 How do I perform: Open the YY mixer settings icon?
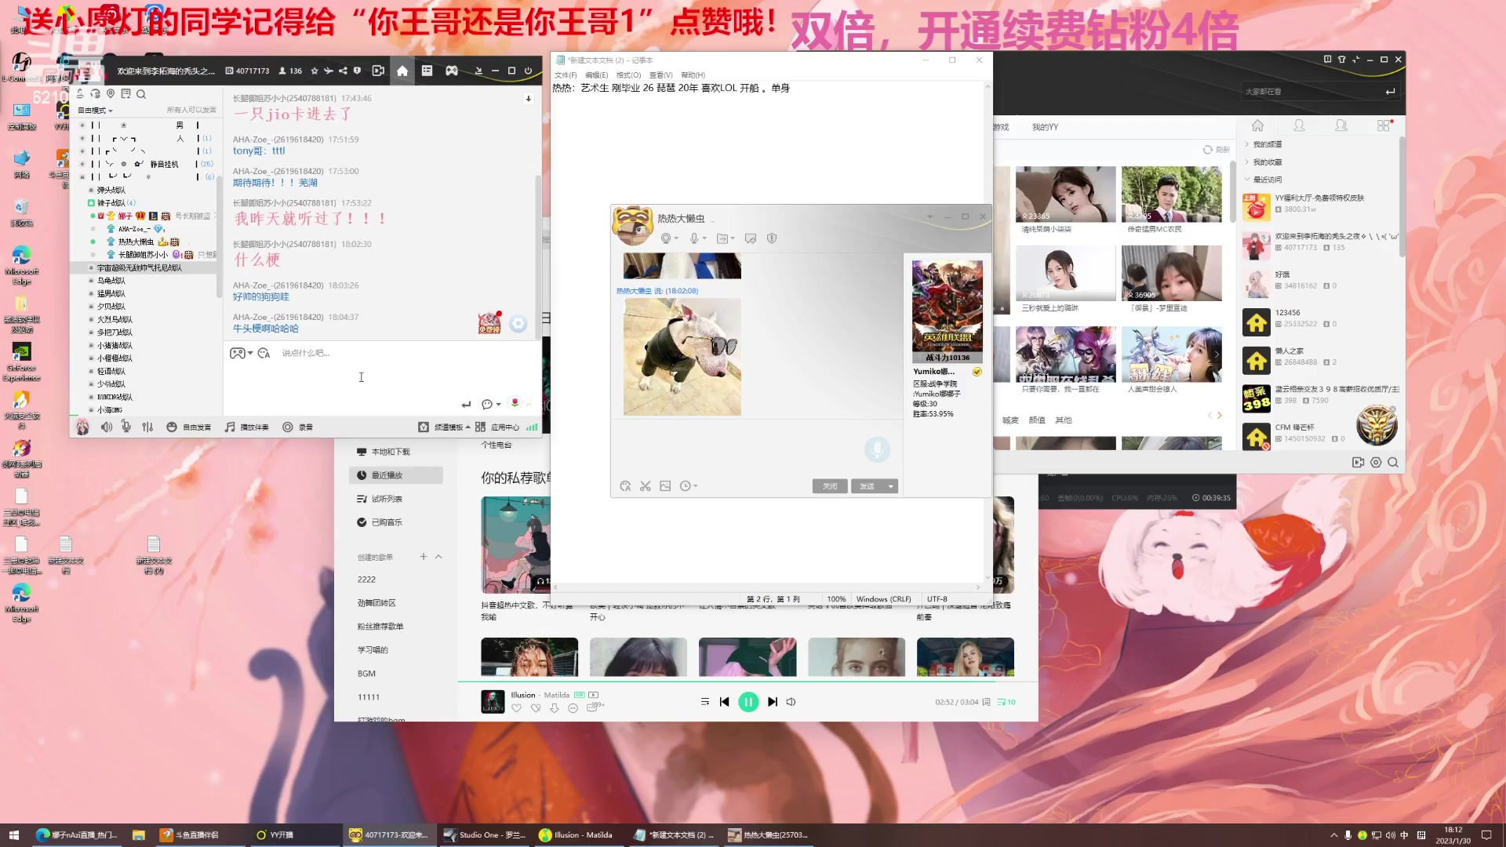(x=147, y=427)
